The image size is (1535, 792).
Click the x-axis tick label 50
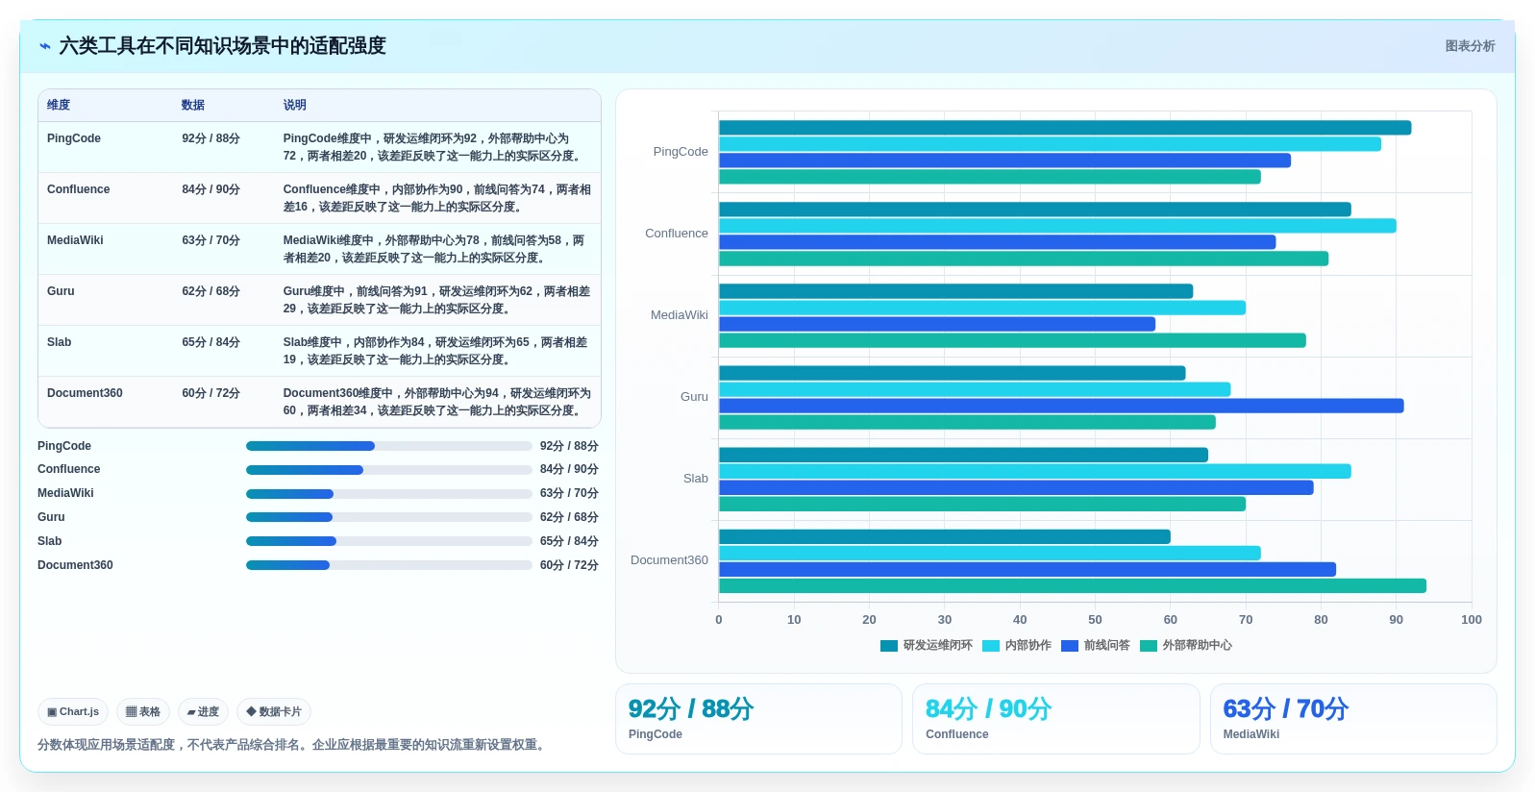[1095, 620]
